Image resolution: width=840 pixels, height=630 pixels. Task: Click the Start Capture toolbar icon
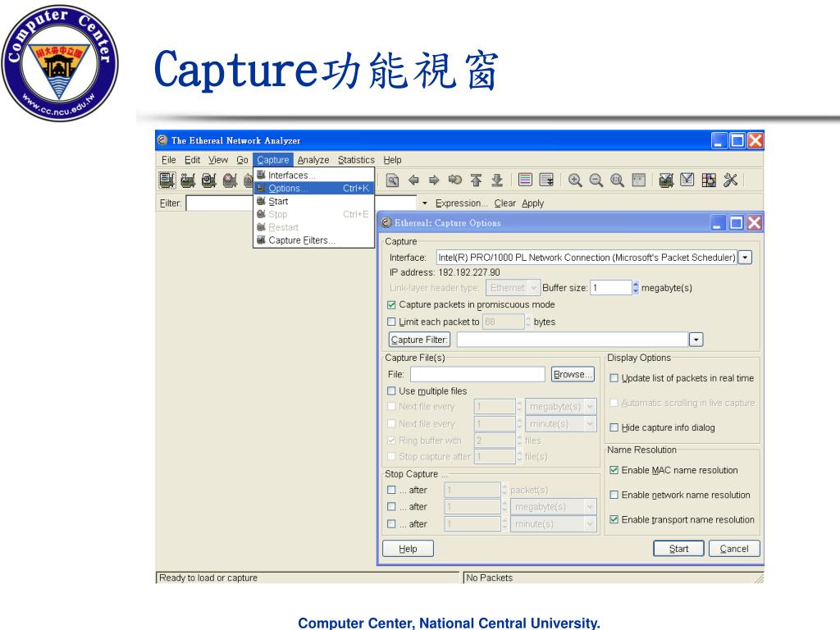point(209,180)
